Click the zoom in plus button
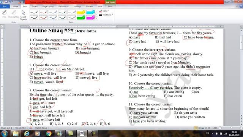This screenshot has height=137, width=243. [x=241, y=128]
